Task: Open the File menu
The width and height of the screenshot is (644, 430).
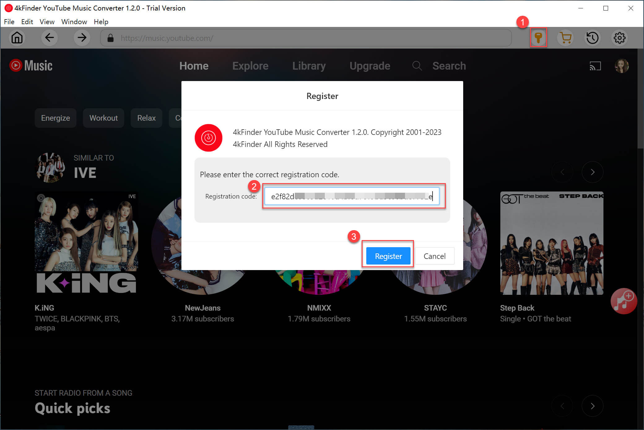Action: (x=9, y=22)
